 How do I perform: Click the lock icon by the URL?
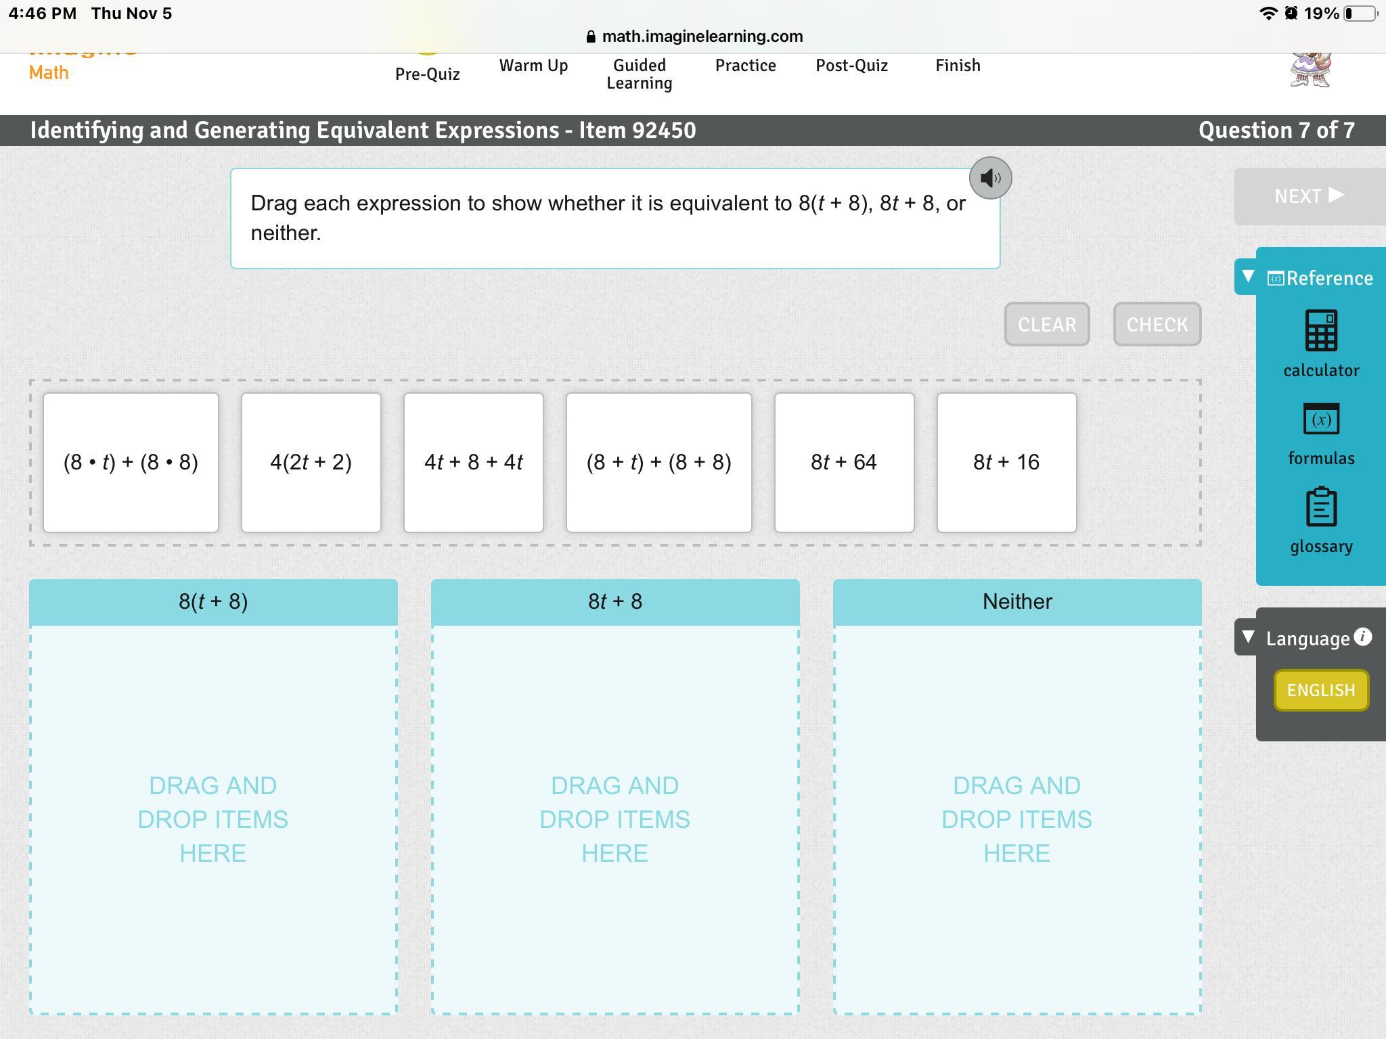point(591,37)
